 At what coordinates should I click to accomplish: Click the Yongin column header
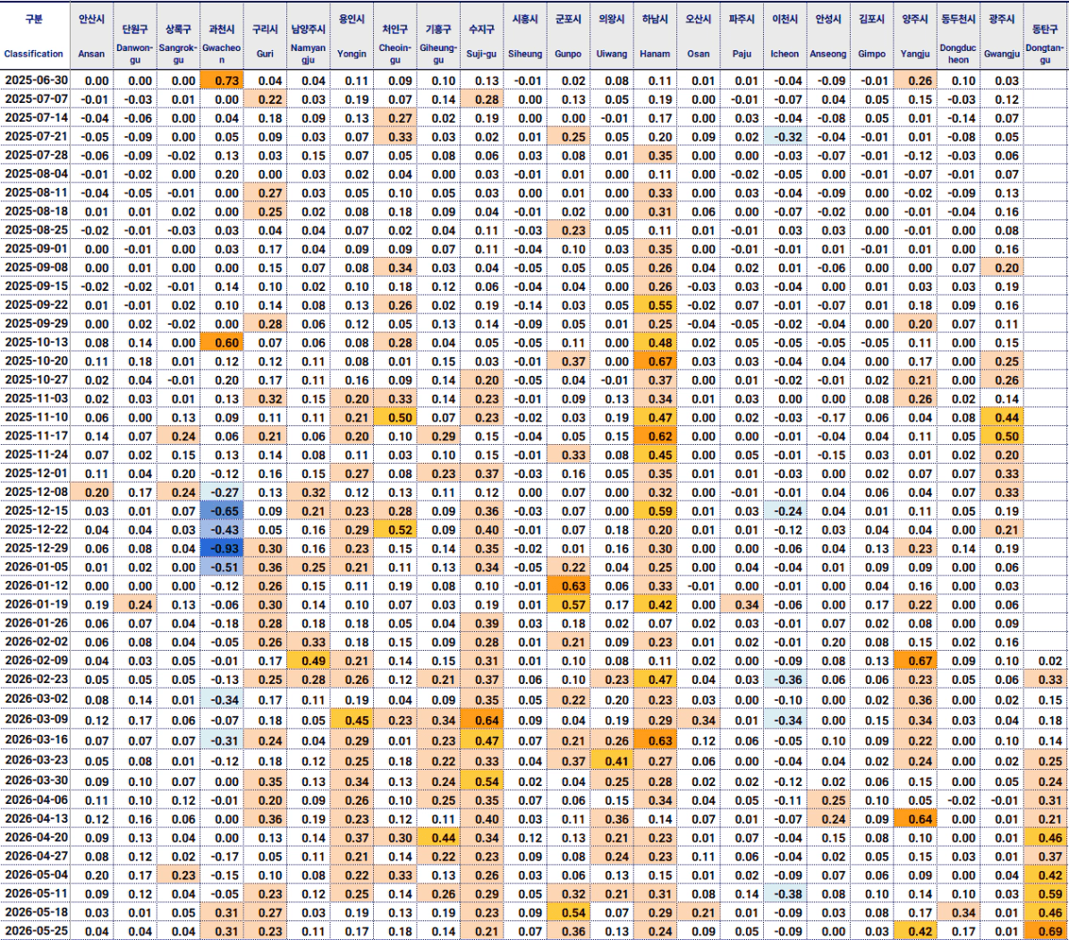point(352,36)
